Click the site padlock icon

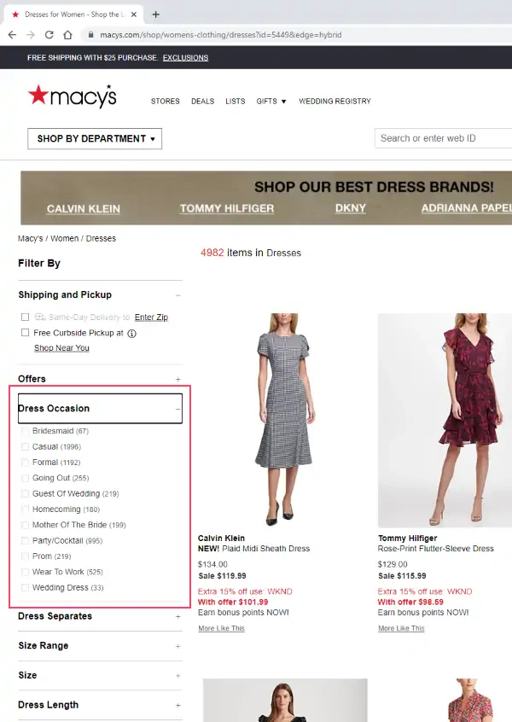(x=90, y=34)
